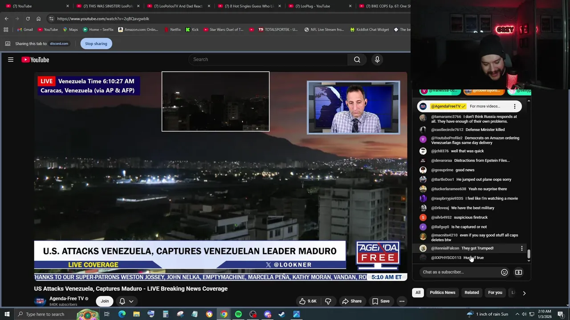Switch to BIKE COPS Ep. 67 tab
The width and height of the screenshot is (570, 320).
click(383, 6)
